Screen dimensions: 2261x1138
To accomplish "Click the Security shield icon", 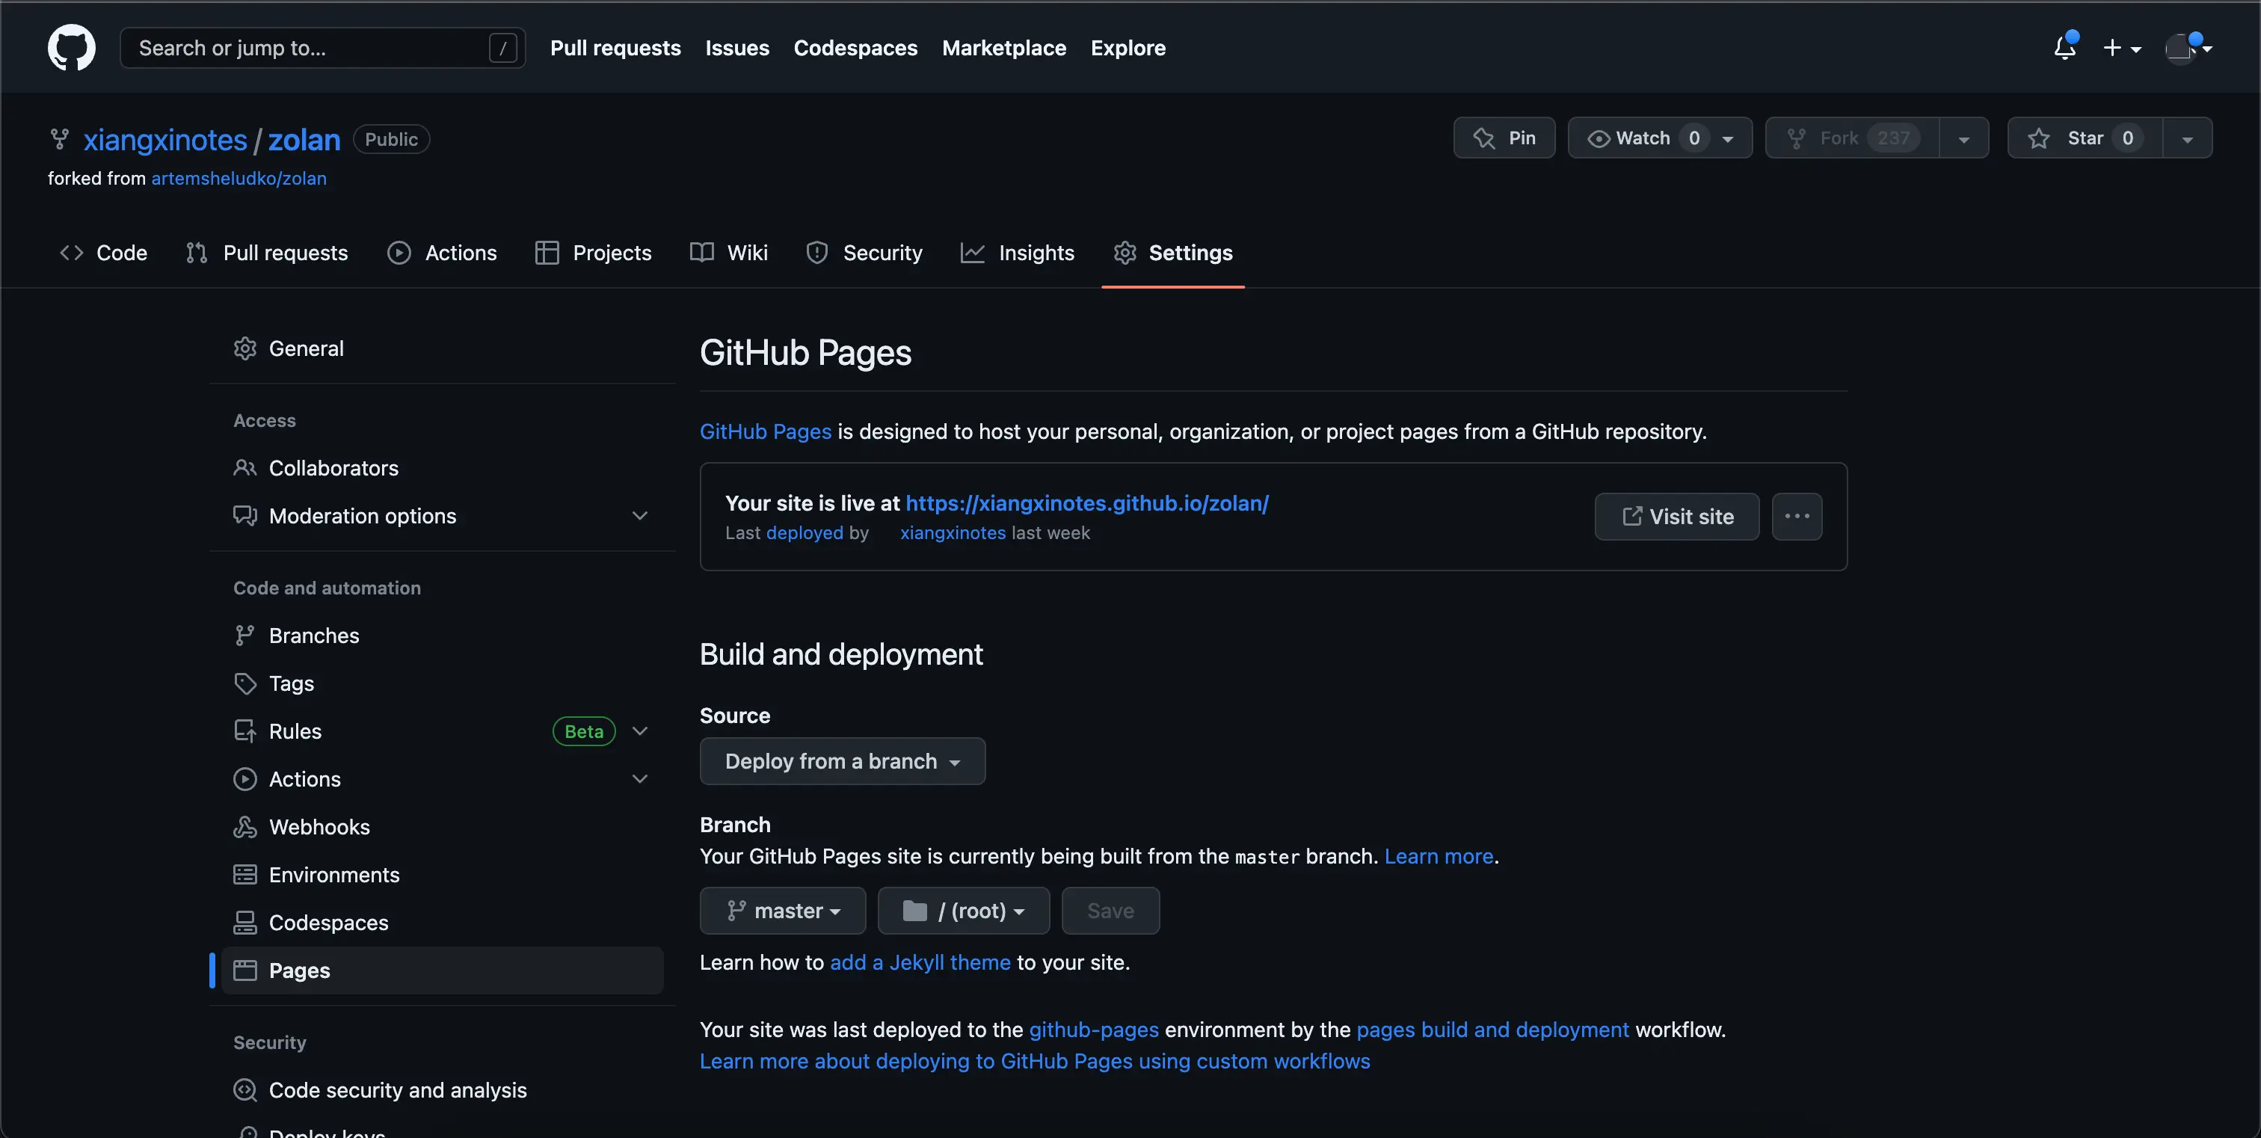I will (816, 253).
